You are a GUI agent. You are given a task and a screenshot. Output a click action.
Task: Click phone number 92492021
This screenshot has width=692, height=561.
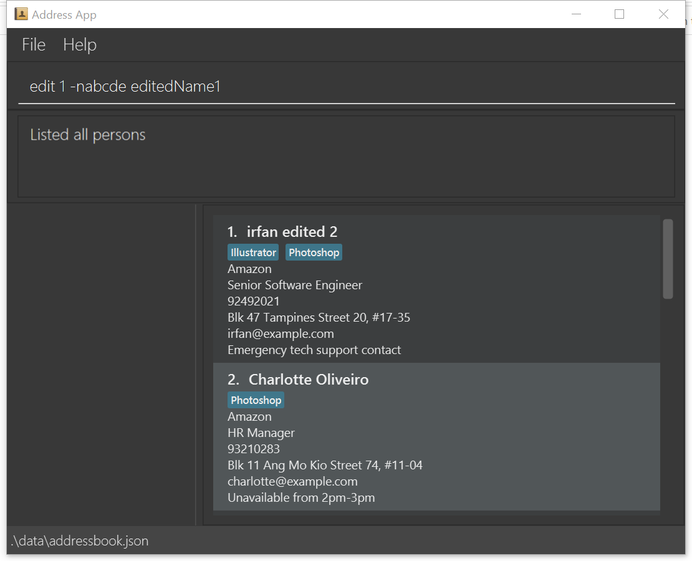point(253,302)
